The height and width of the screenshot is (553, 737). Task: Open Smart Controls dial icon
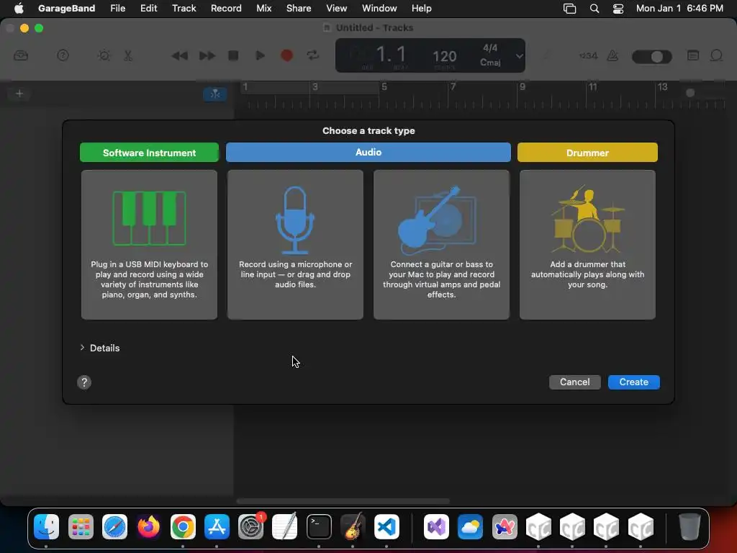tap(104, 55)
